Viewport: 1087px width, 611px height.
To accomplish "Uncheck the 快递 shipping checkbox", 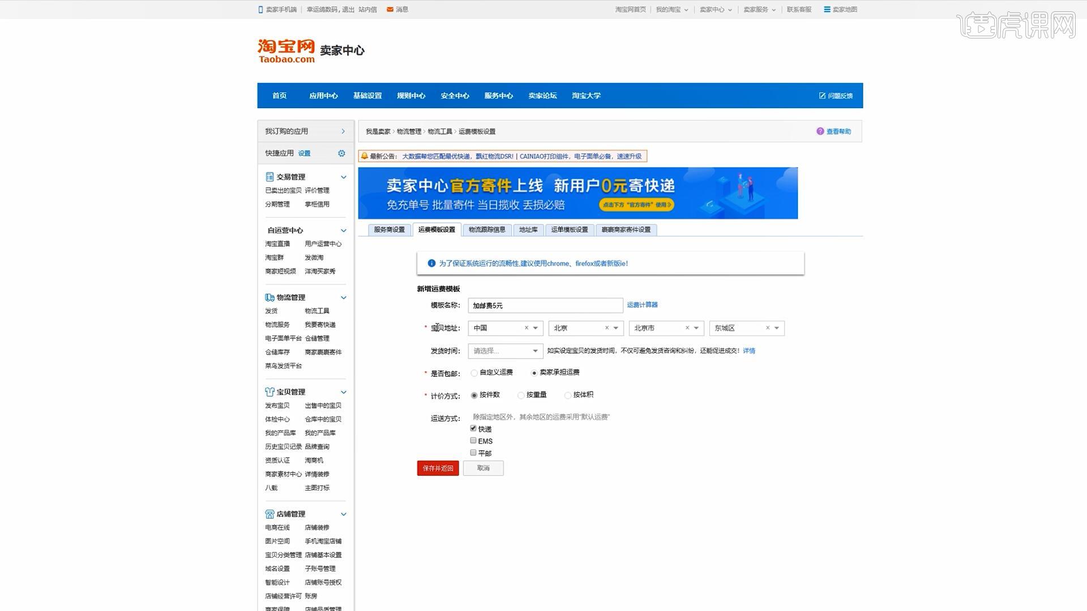I will tap(473, 429).
